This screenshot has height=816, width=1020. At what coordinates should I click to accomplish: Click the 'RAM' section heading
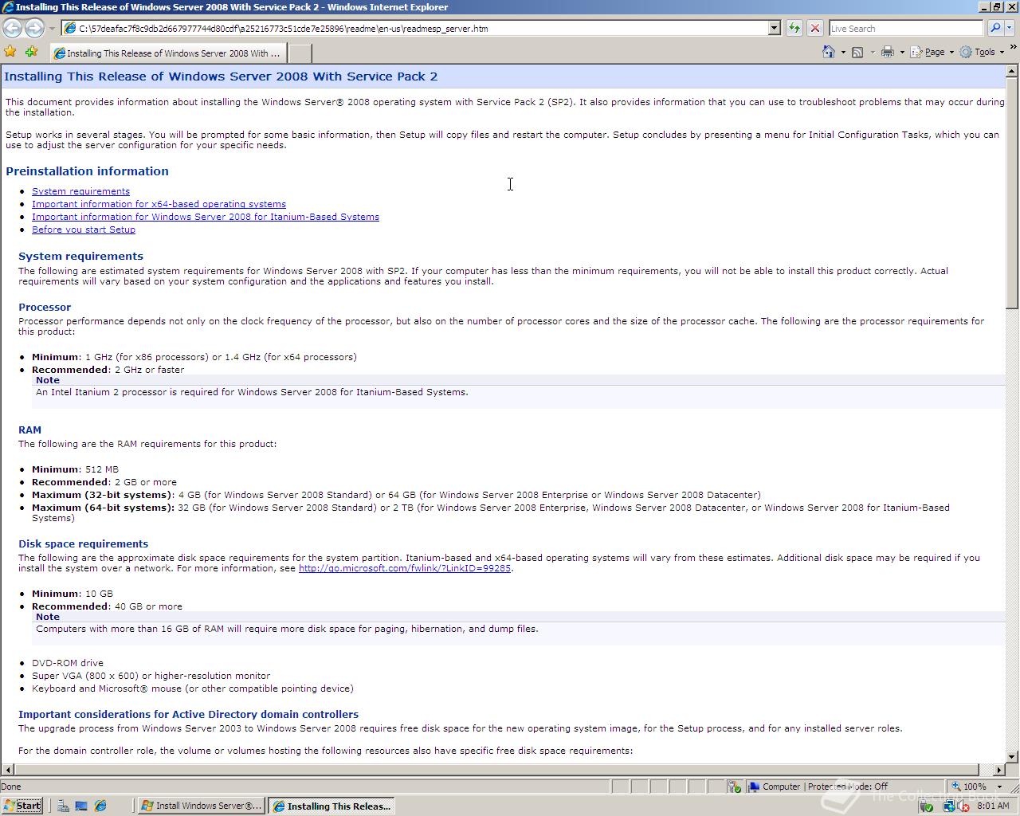coord(29,430)
